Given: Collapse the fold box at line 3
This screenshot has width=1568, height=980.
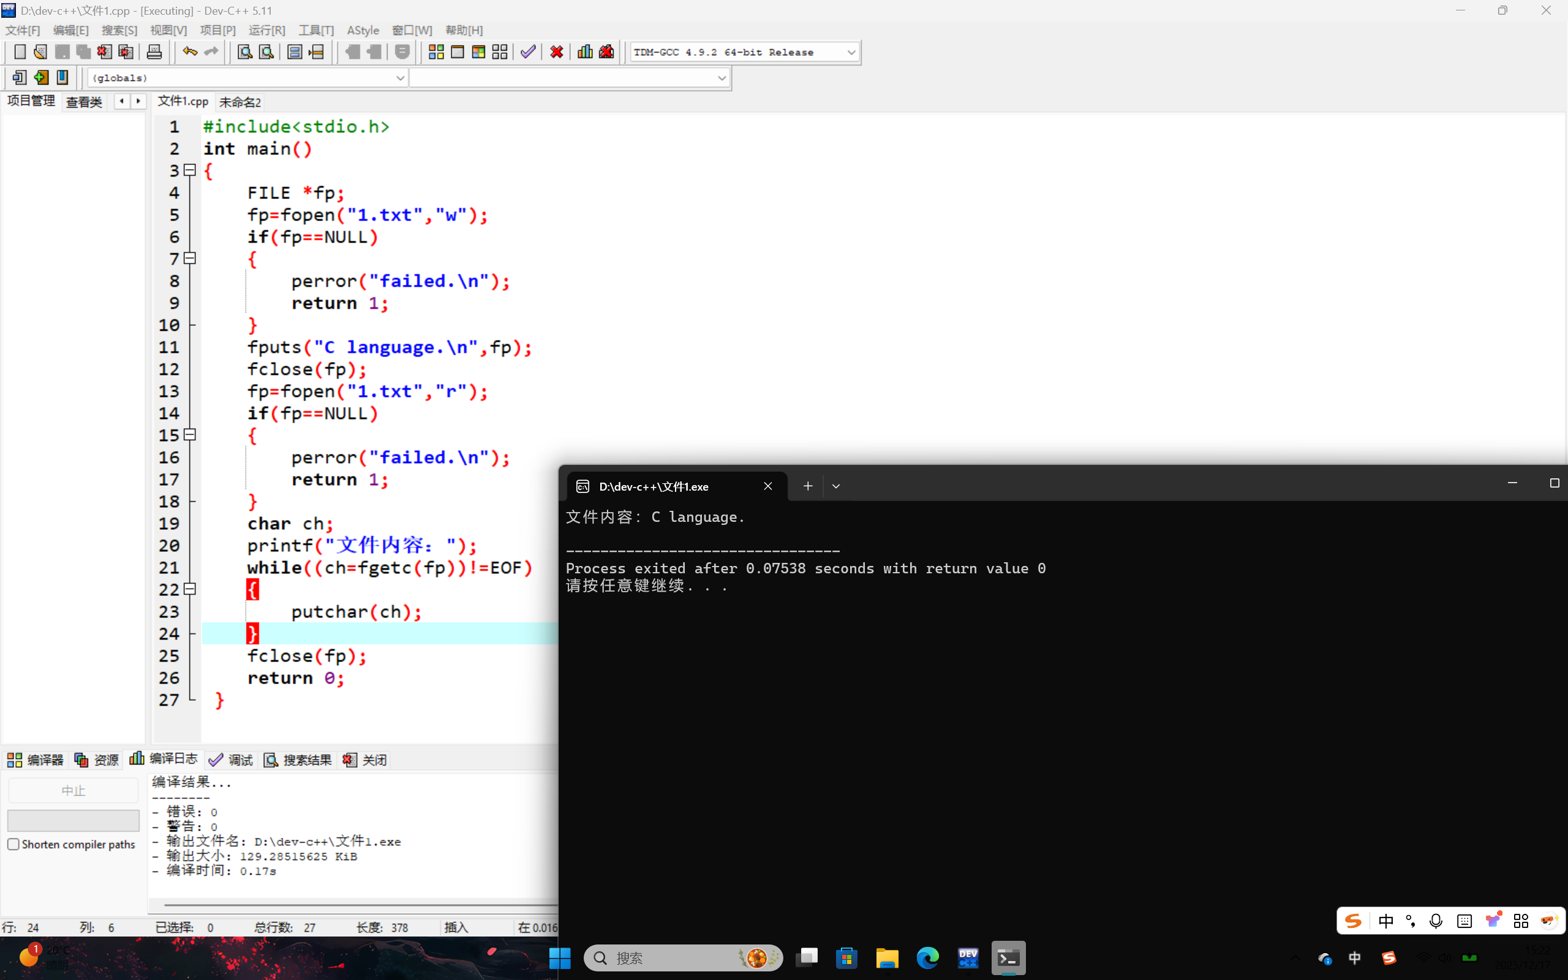Looking at the screenshot, I should [190, 170].
